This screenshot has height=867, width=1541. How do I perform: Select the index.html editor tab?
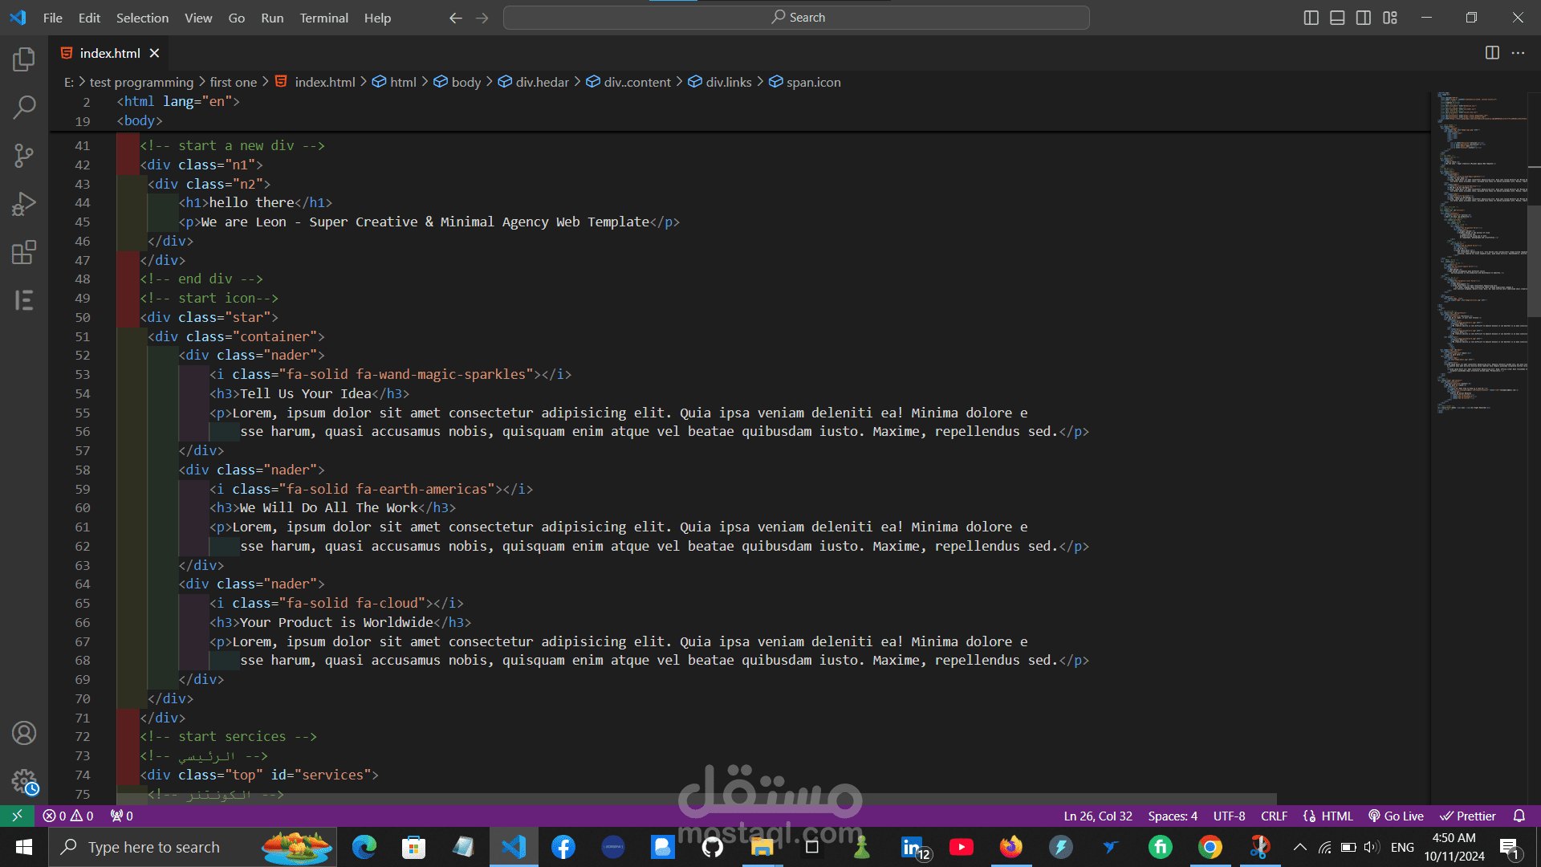point(109,53)
